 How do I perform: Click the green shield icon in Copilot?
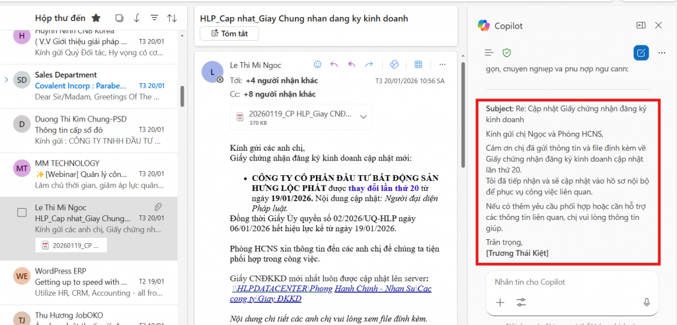pos(507,52)
